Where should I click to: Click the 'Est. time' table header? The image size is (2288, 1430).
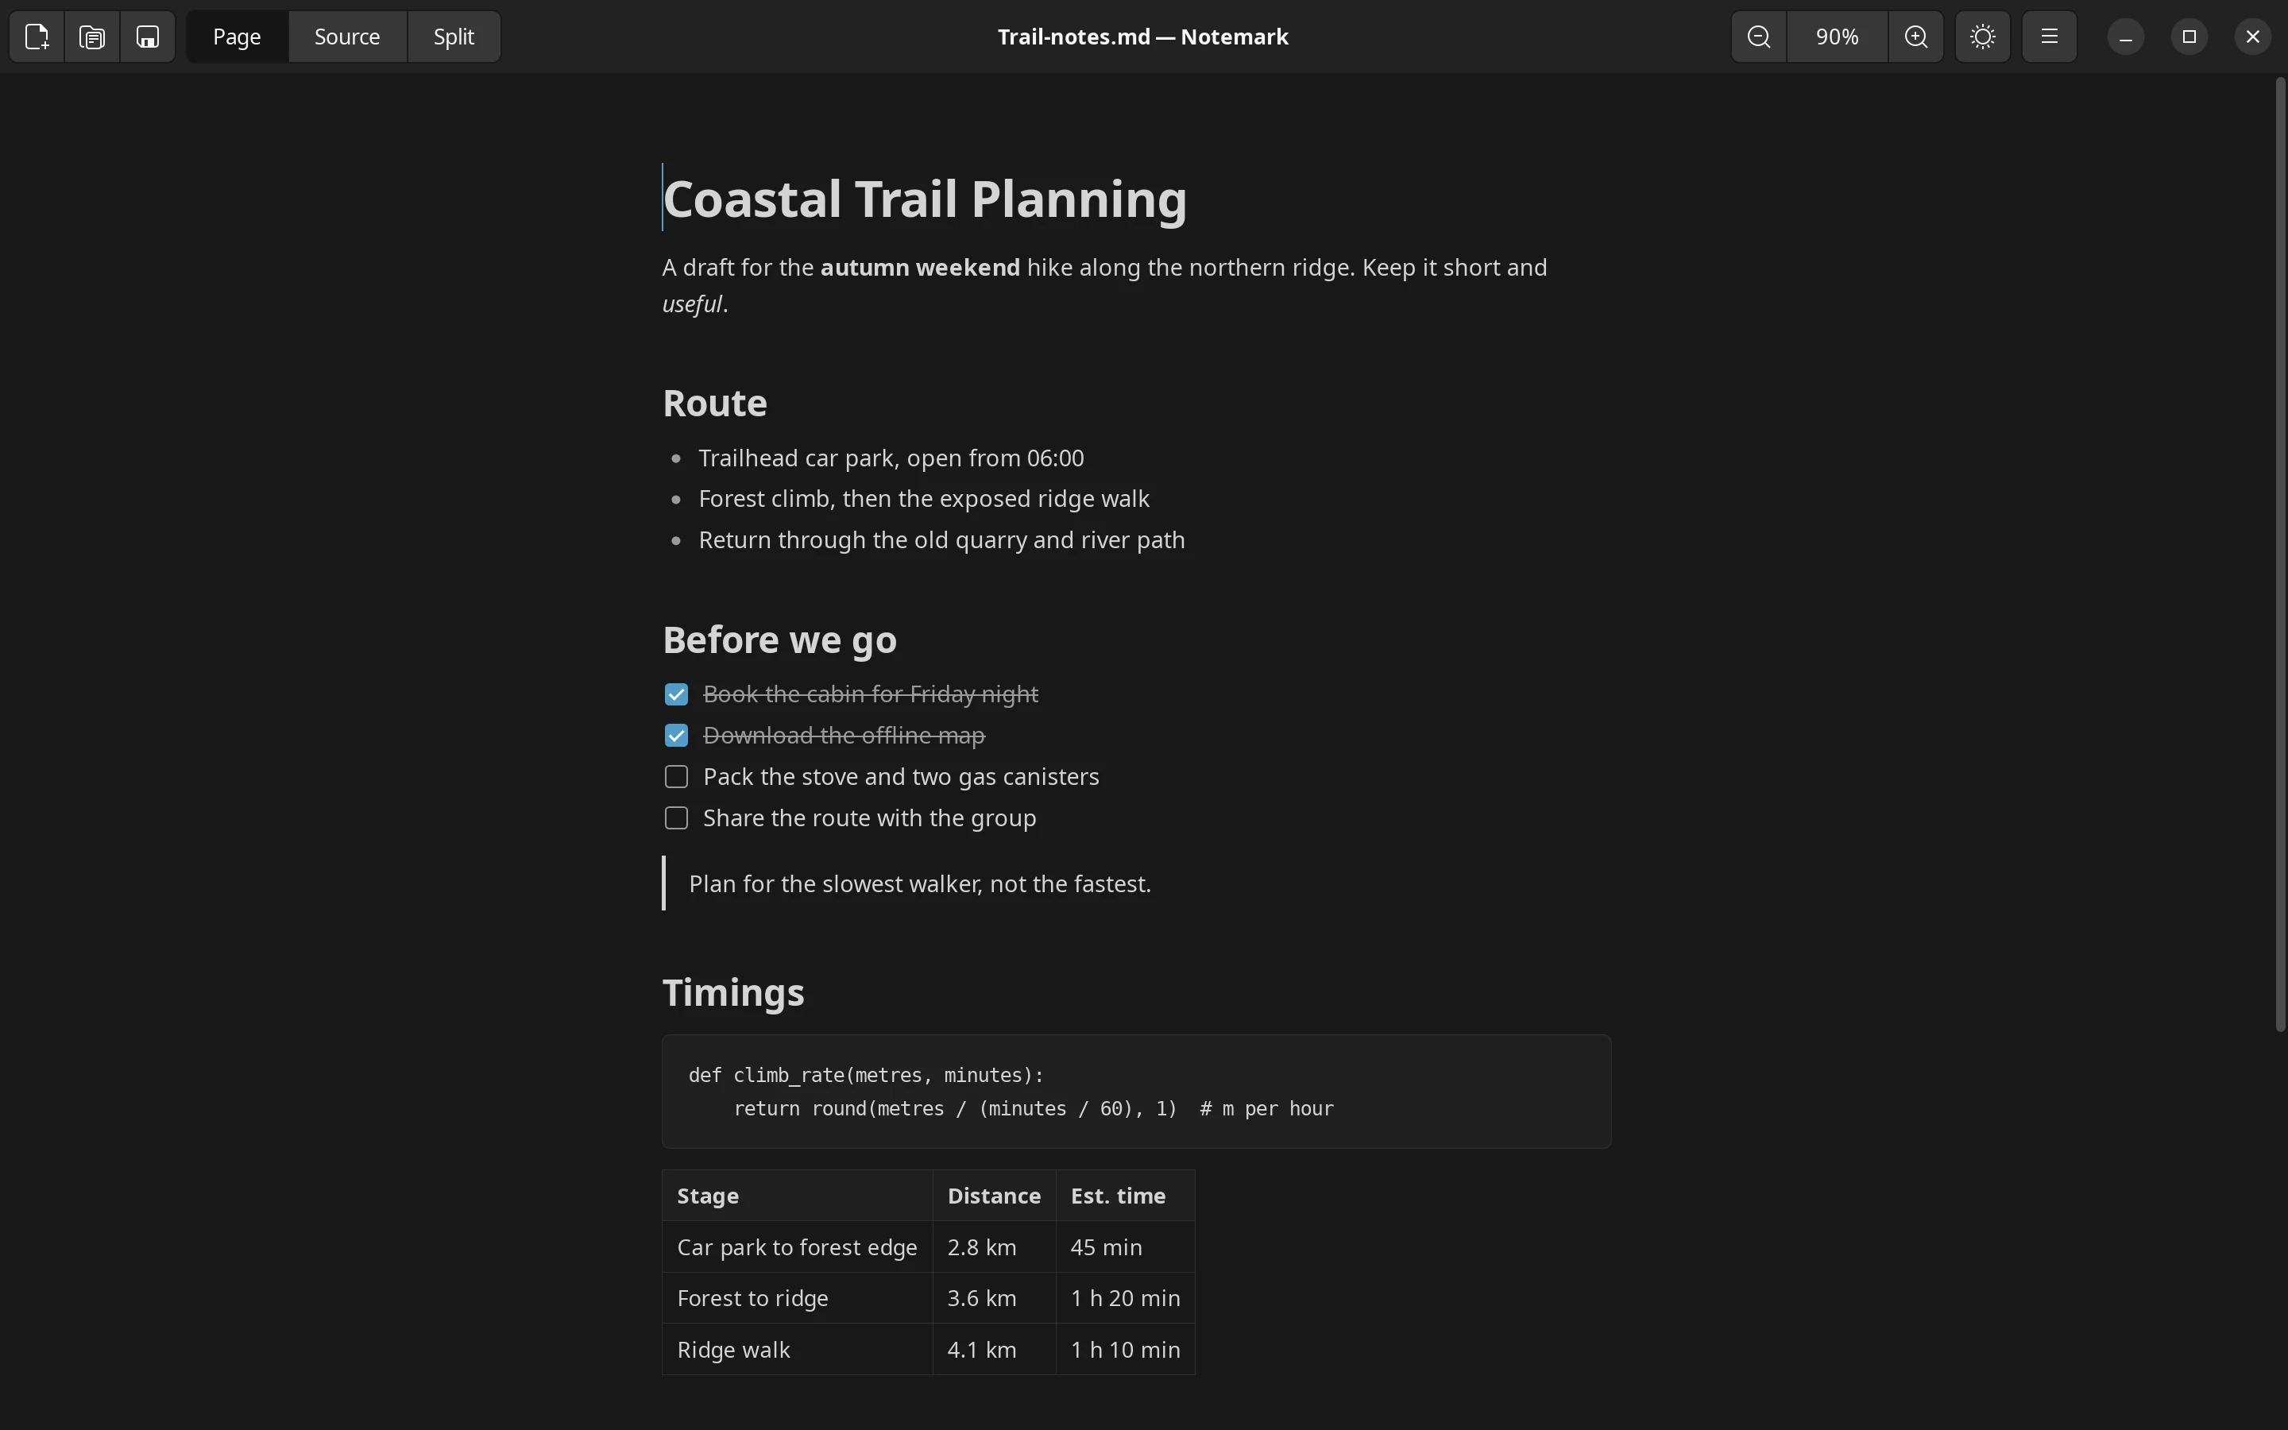[1125, 1196]
